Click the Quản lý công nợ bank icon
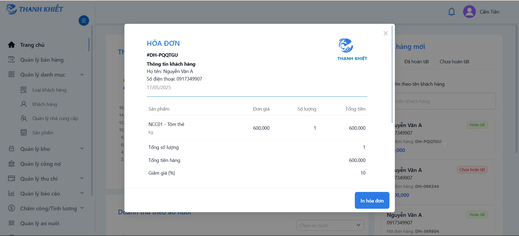The width and height of the screenshot is (519, 236). [x=11, y=164]
